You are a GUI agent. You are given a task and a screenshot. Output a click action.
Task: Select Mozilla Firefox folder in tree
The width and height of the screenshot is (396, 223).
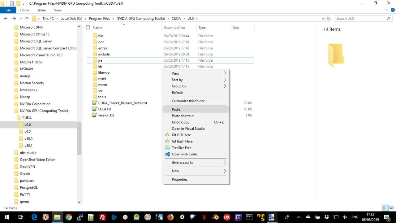click(31, 62)
